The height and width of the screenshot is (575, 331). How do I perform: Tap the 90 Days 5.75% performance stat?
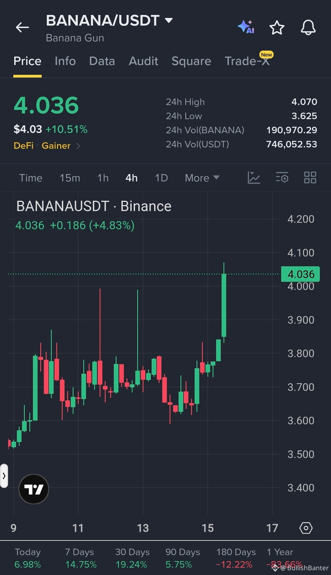tap(183, 558)
